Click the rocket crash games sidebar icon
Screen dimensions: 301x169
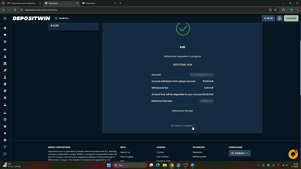[x=5, y=70]
